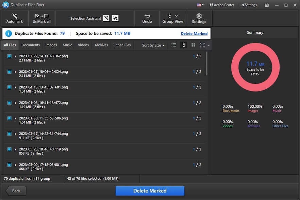The height and width of the screenshot is (200, 300).
Task: Open the Archives tab
Action: (101, 45)
